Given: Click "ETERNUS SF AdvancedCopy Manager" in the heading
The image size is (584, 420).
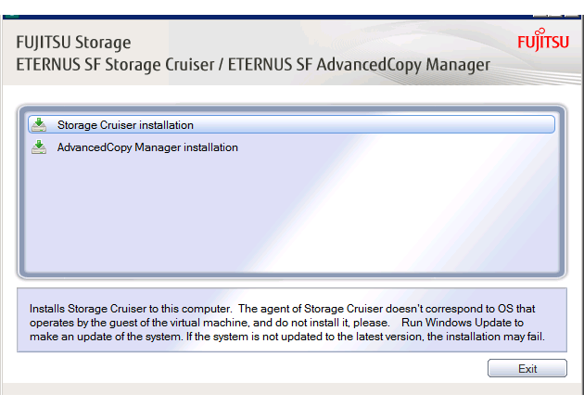Looking at the screenshot, I should 359,65.
